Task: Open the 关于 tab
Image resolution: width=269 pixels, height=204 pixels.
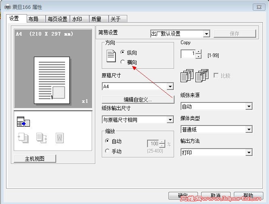Action: click(118, 19)
